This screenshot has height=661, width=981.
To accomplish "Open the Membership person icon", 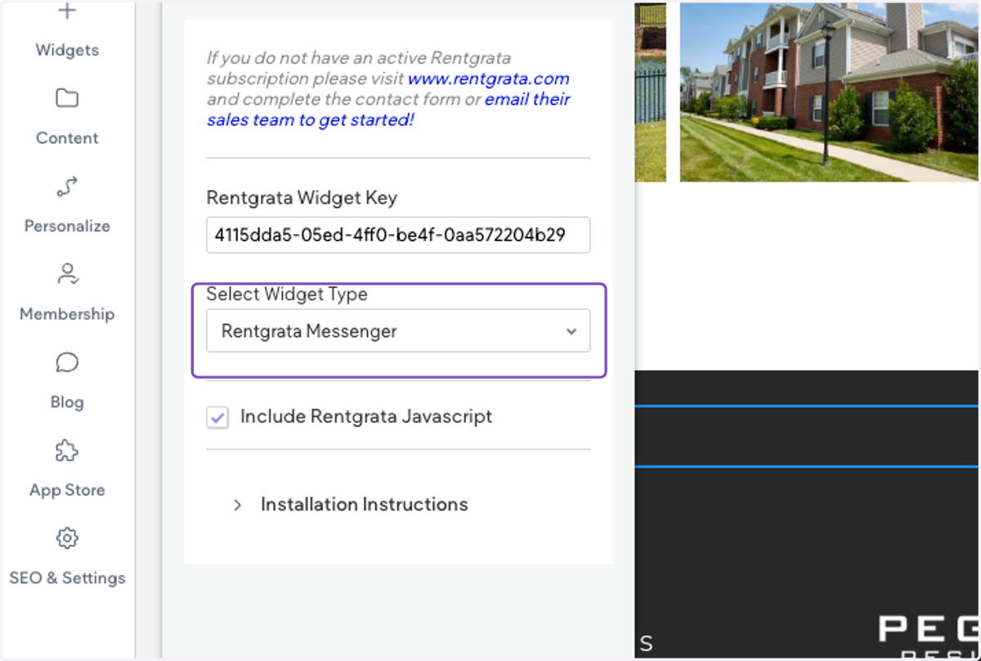I will [67, 275].
